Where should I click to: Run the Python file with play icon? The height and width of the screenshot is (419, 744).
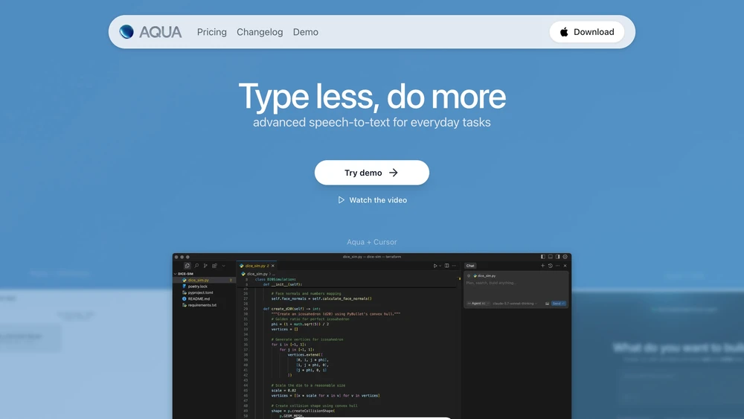[x=435, y=266]
